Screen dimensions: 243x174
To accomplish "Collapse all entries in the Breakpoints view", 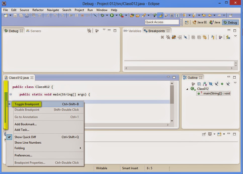I will pos(199,37).
